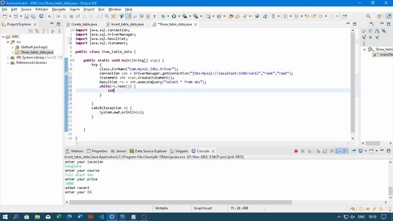Click the New Java Class icon

point(219,17)
